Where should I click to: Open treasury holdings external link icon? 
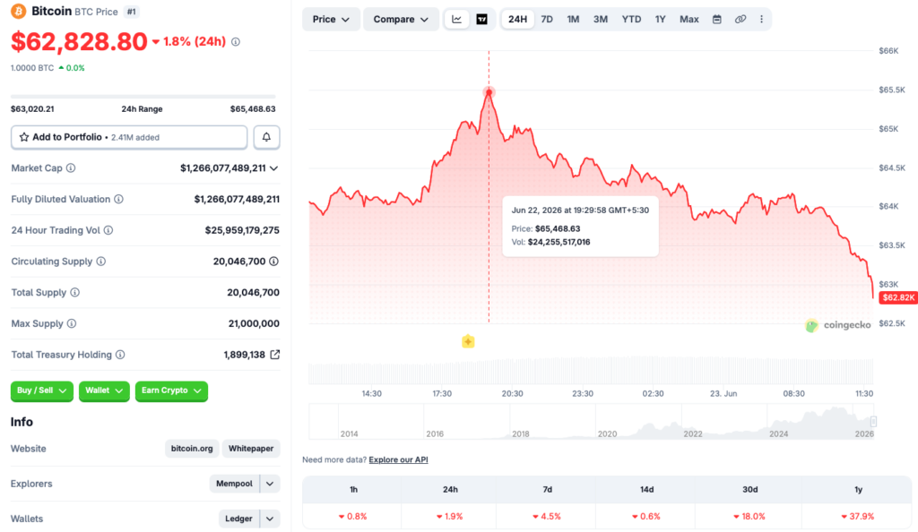point(274,355)
